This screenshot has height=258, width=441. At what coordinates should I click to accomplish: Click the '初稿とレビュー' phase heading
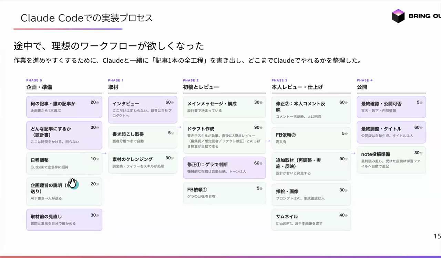pos(201,87)
